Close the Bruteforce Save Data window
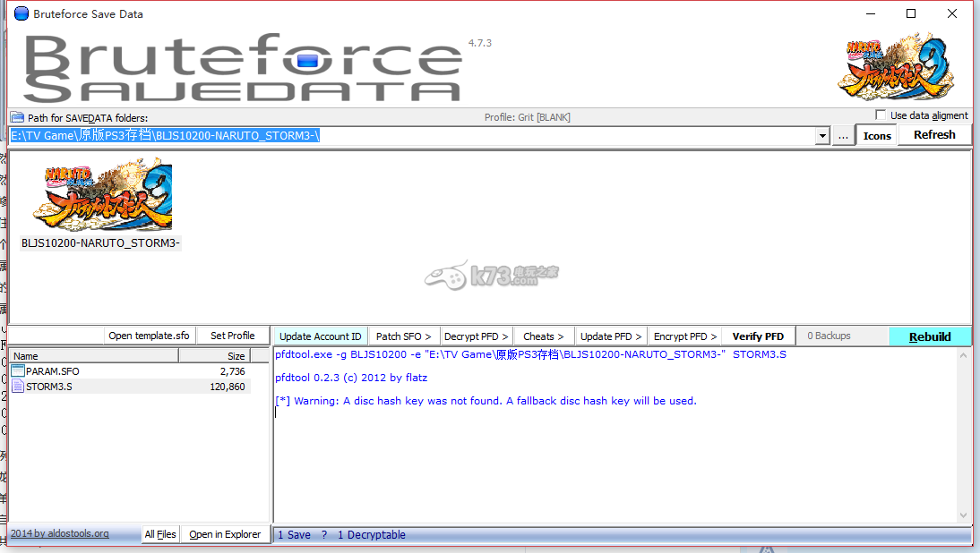The height and width of the screenshot is (553, 980). pos(952,13)
